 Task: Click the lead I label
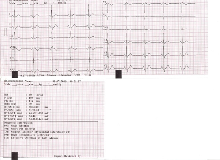point(10,14)
